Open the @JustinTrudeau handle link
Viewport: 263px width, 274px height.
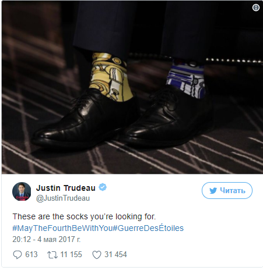[63, 198]
